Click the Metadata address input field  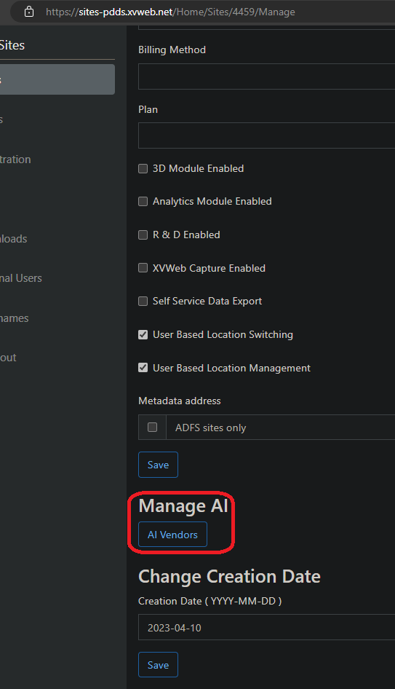pos(281,427)
